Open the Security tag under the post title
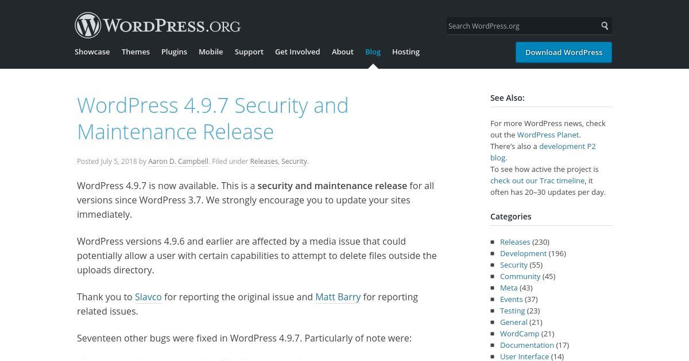Screen dimensions: 689x361 [294, 162]
